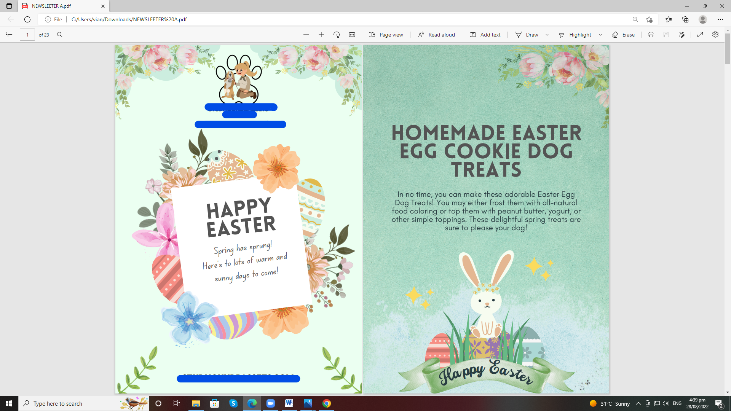Expand the Highlight color options arrow
This screenshot has height=411, width=731.
pyautogui.click(x=600, y=35)
